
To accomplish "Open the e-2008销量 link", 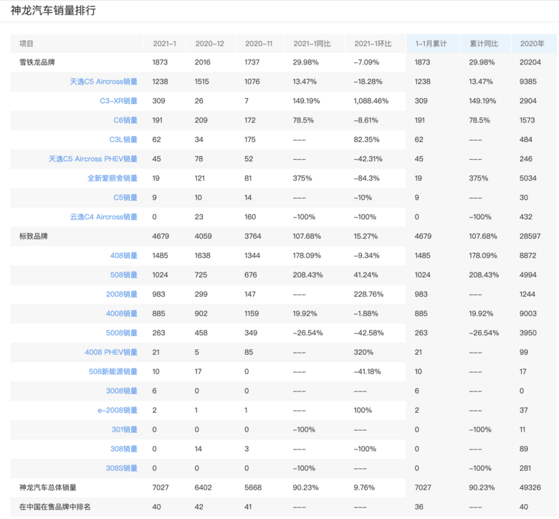I will click(x=118, y=410).
